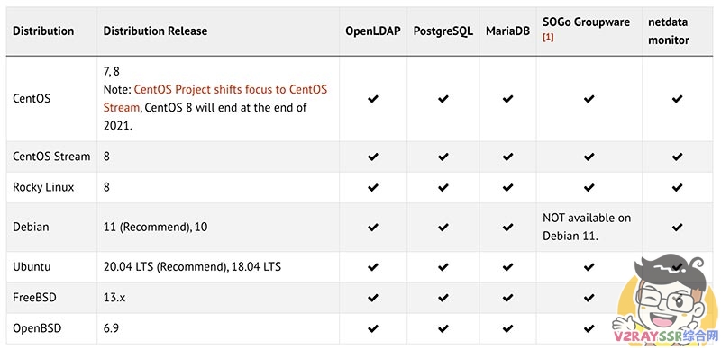Click the Rocky Linux netdata monitor checkmark

[677, 187]
